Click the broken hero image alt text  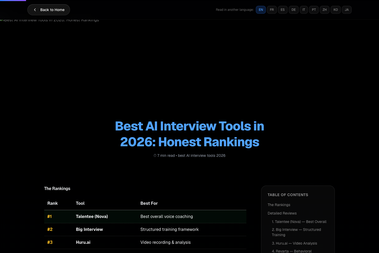pos(49,20)
